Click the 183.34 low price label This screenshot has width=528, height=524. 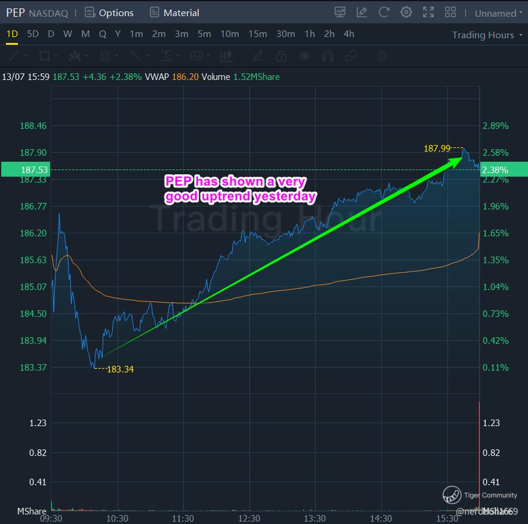120,369
